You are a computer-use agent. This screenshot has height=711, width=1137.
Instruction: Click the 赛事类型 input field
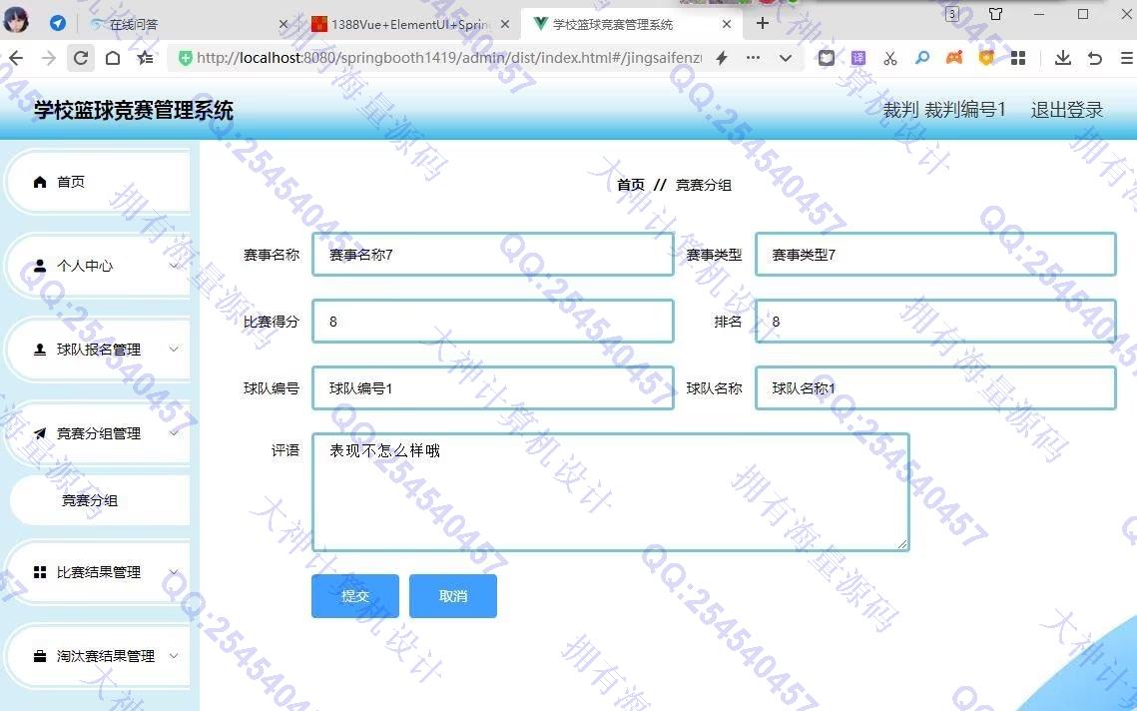click(x=935, y=255)
